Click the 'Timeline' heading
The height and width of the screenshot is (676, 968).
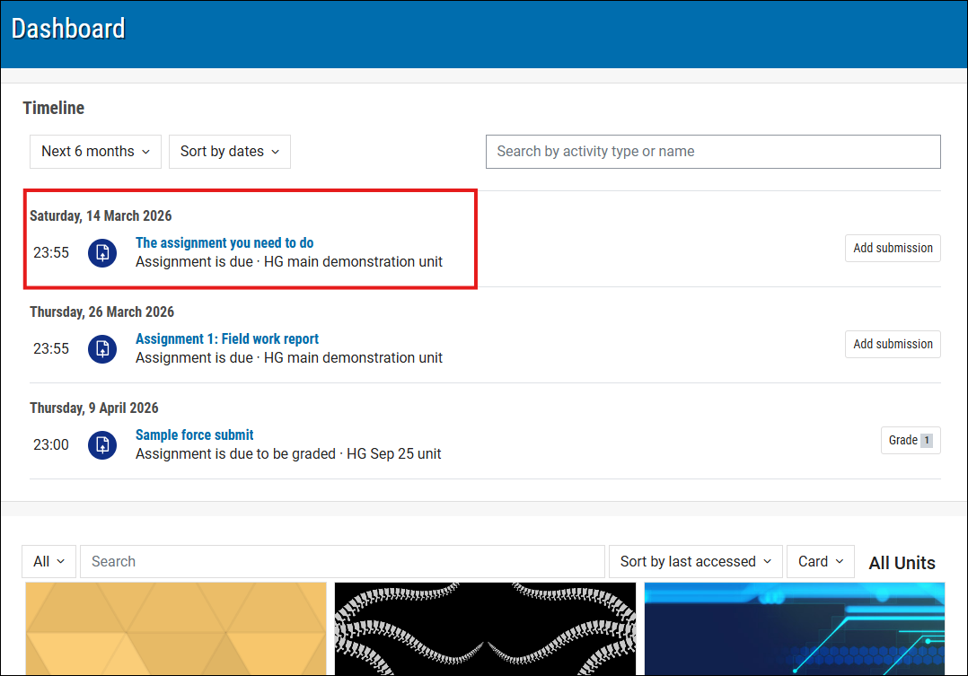click(x=54, y=108)
